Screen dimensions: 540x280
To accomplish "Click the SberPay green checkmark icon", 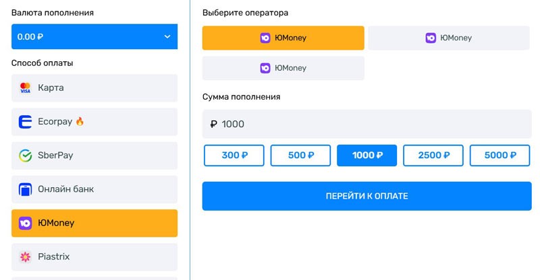I will 26,155.
